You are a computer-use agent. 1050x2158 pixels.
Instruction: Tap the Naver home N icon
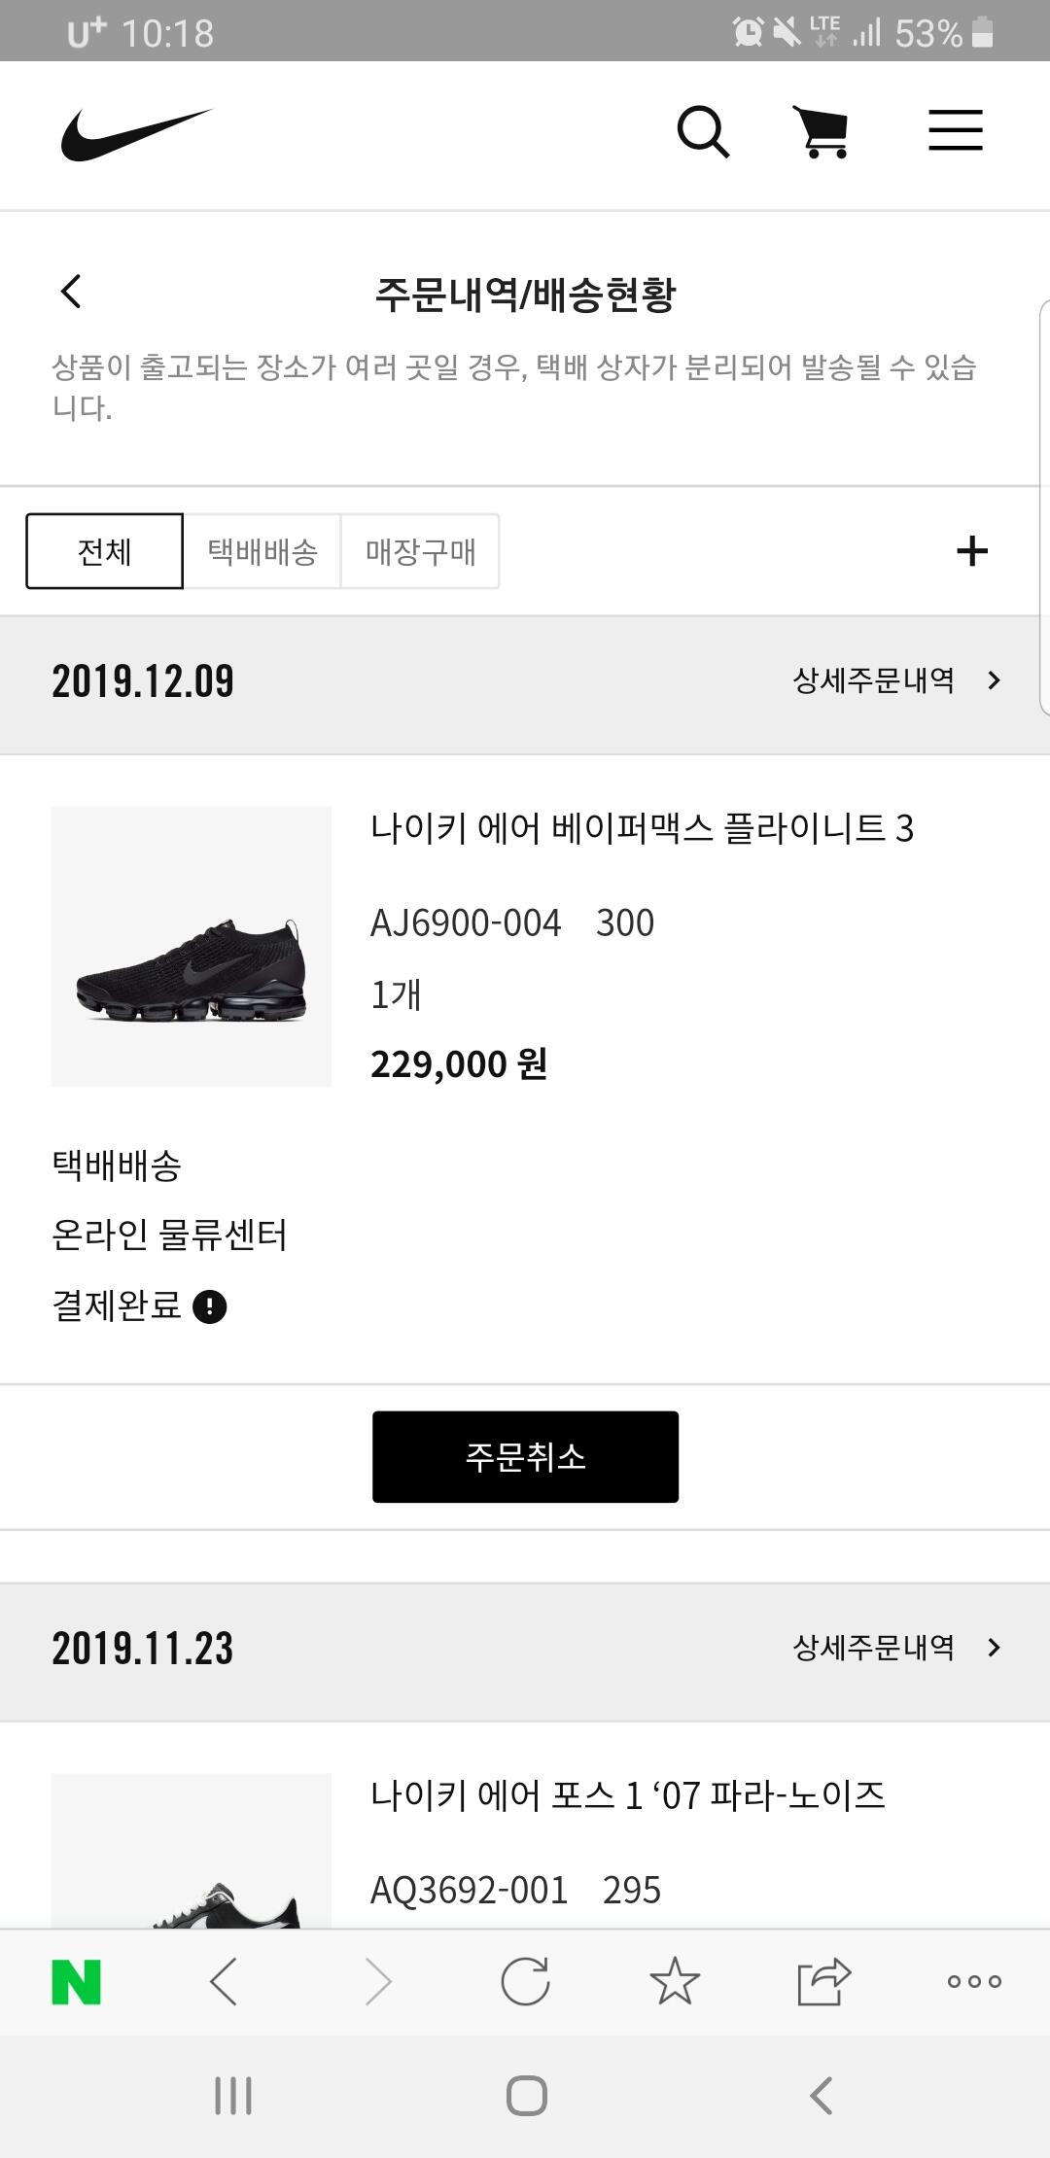pyautogui.click(x=76, y=1982)
